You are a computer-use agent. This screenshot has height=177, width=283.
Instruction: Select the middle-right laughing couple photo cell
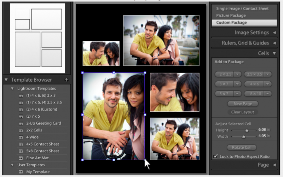175,92
